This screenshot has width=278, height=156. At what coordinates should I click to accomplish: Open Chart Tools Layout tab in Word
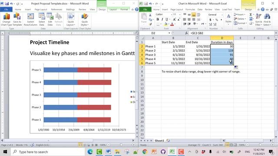tap(113, 10)
